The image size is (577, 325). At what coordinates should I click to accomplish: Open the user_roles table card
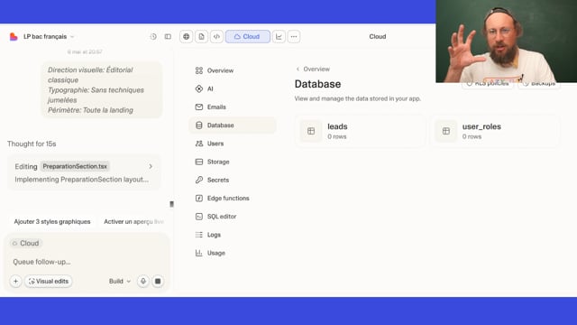tap(495, 131)
